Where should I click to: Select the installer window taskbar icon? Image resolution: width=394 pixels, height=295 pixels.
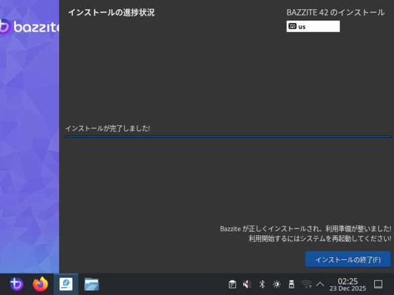coord(66,284)
